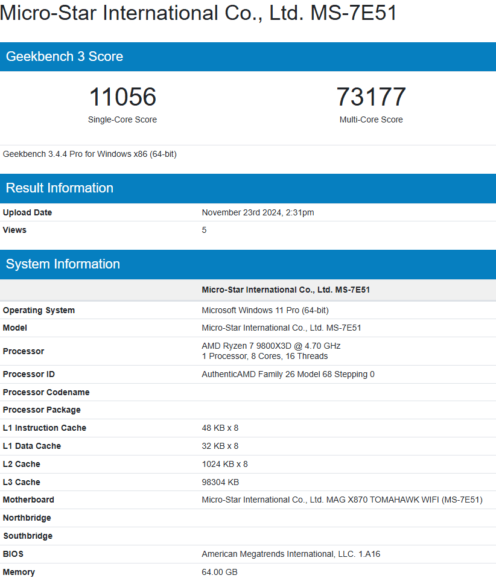
Task: Click the 'L2 Cache' row label
Action: 21,464
